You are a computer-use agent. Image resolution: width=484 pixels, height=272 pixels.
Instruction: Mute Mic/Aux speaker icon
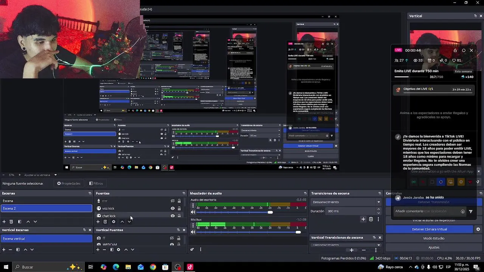tap(193, 232)
